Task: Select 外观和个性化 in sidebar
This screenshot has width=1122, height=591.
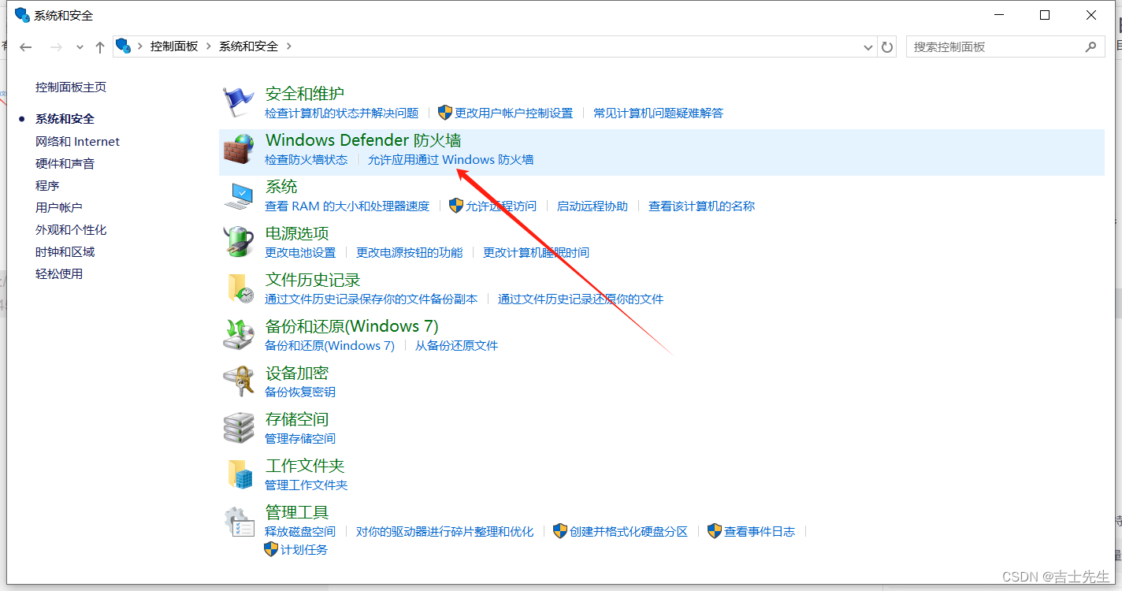Action: [x=71, y=229]
